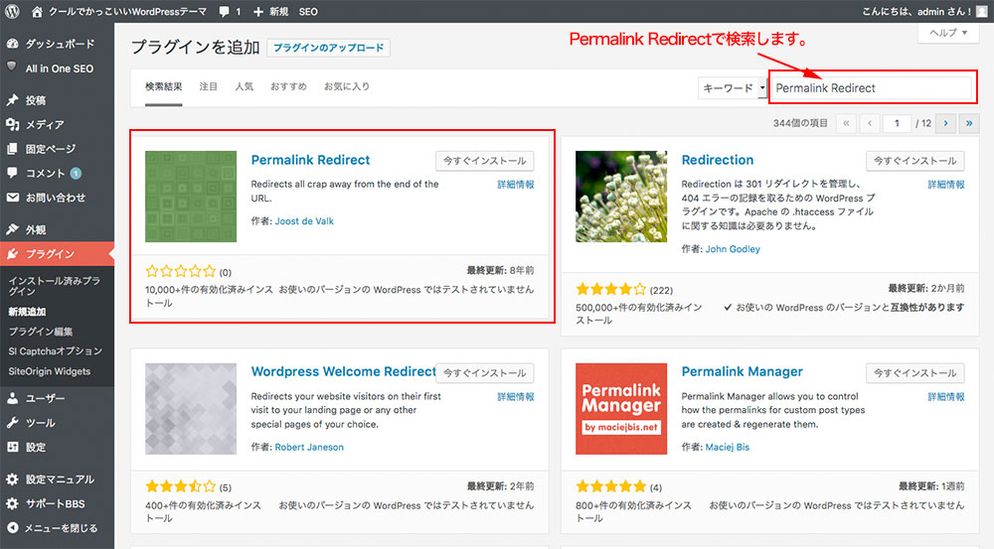This screenshot has height=549, width=994.
Task: Click the Media icon in sidebar
Action: coord(13,125)
